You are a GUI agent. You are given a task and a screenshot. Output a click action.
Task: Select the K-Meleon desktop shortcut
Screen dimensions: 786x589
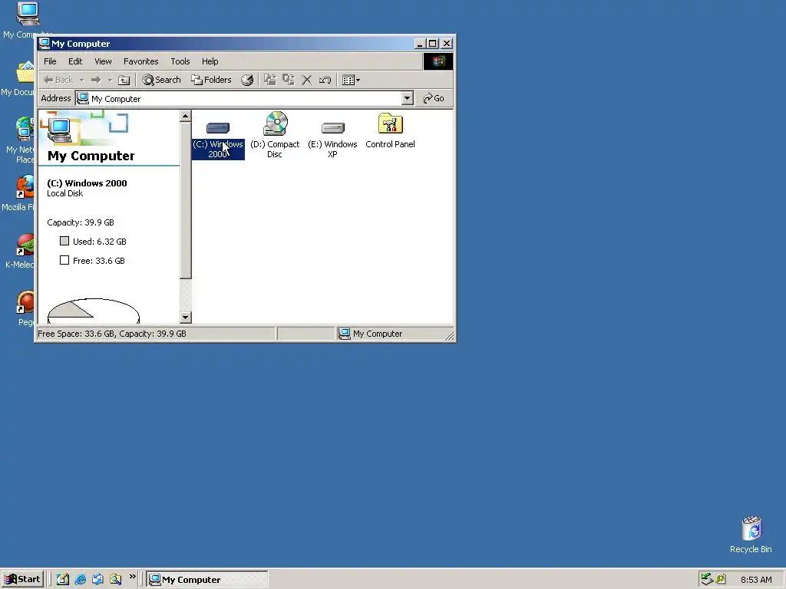21,251
